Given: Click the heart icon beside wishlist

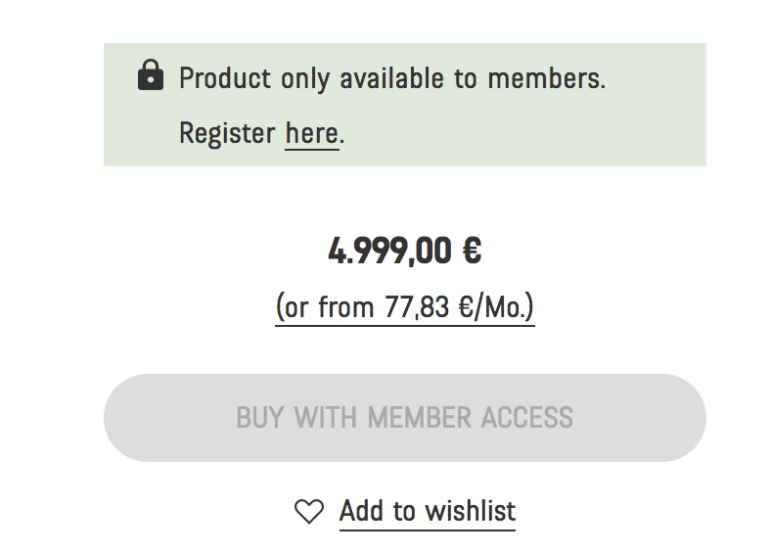Looking at the screenshot, I should point(309,511).
